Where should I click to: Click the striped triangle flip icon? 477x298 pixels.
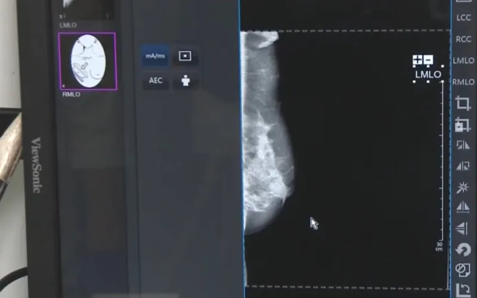pos(463,166)
